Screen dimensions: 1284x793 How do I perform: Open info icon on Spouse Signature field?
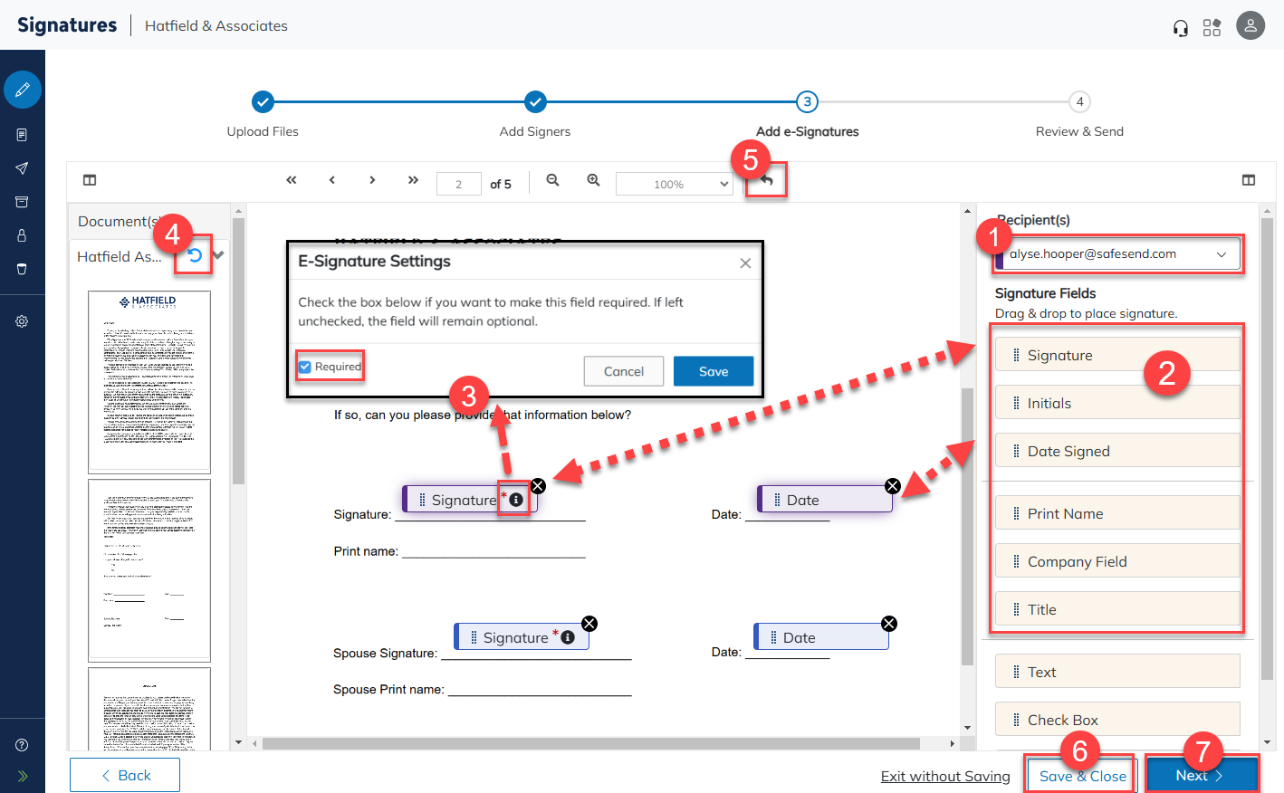click(568, 637)
